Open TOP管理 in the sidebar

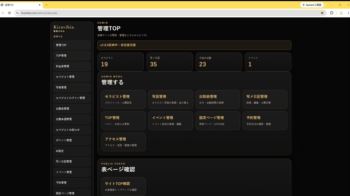(x=72, y=56)
